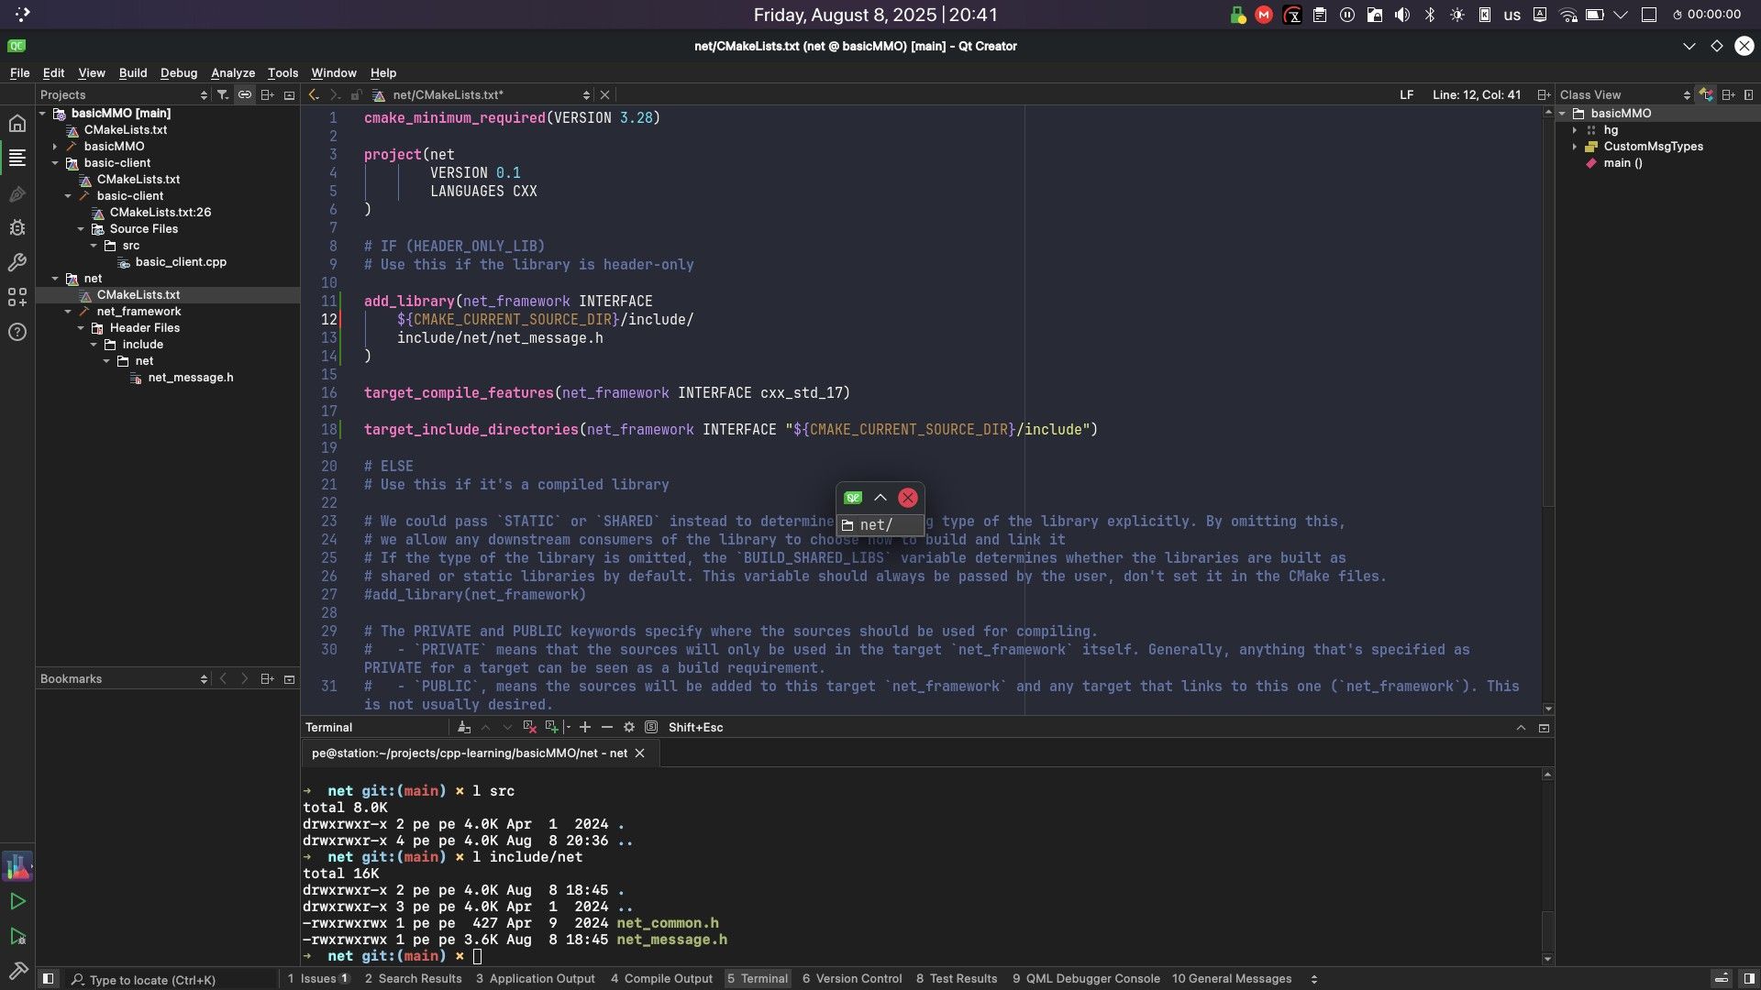Viewport: 1761px width, 990px height.
Task: Collapse the Header Files folder node
Action: 81,328
